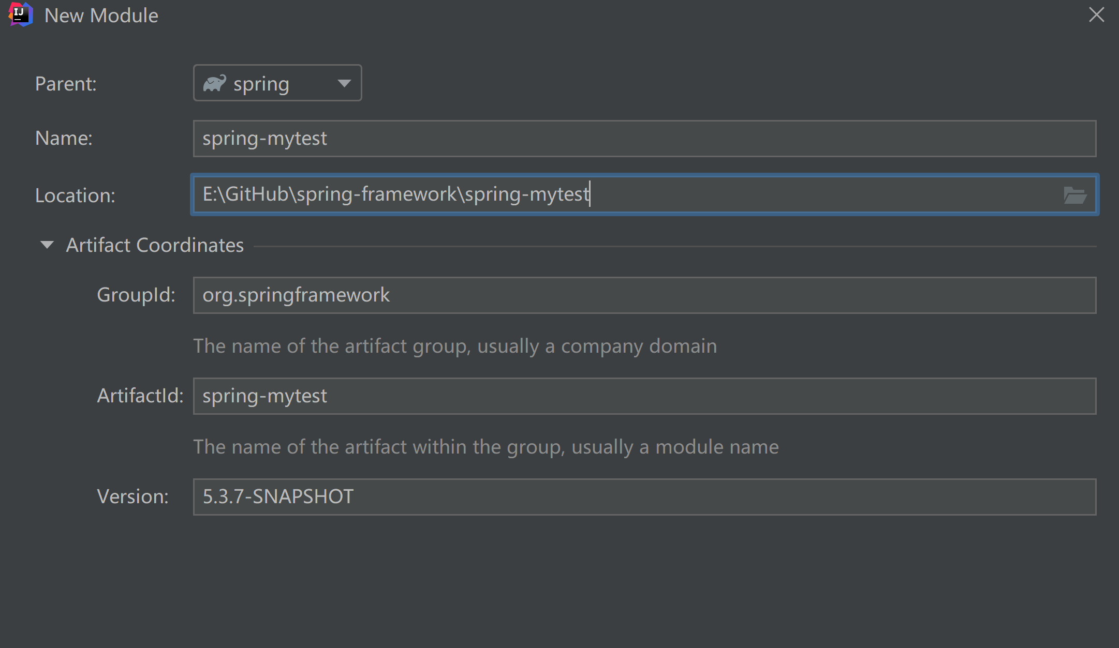Click the GroupId input field
Image resolution: width=1119 pixels, height=648 pixels.
tap(644, 295)
